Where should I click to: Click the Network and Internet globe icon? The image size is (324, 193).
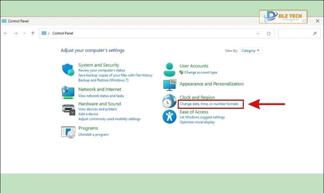pos(68,92)
